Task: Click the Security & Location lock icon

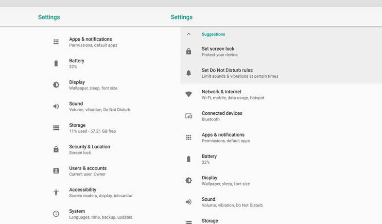Action: (56, 149)
